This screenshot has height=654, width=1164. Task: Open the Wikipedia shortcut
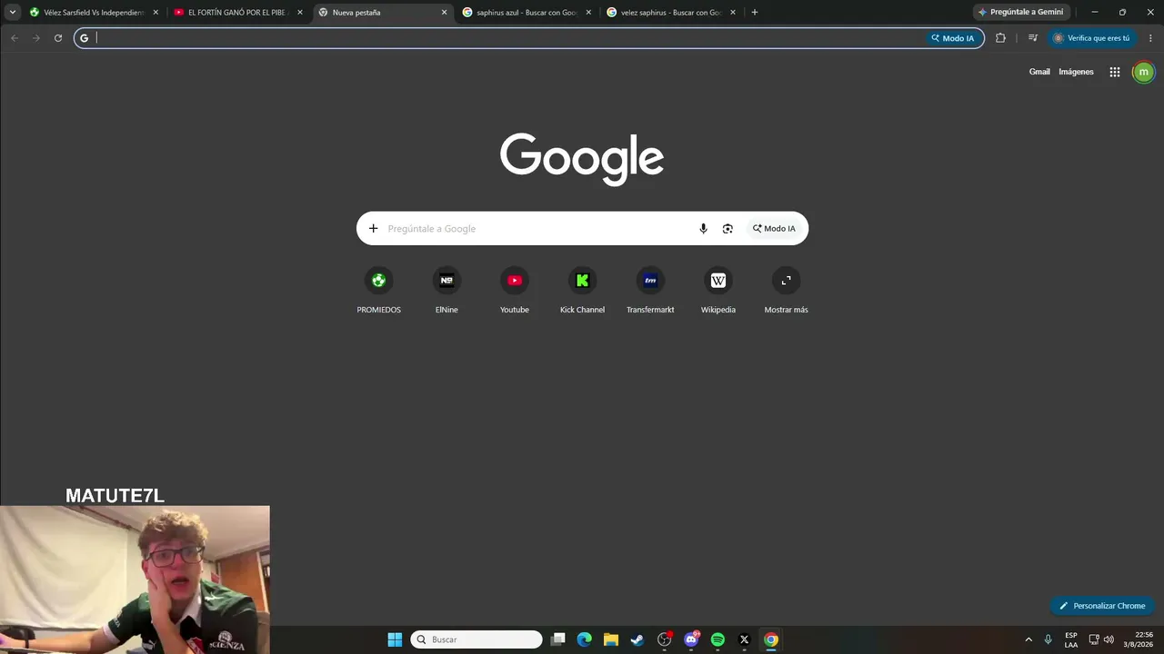718,292
